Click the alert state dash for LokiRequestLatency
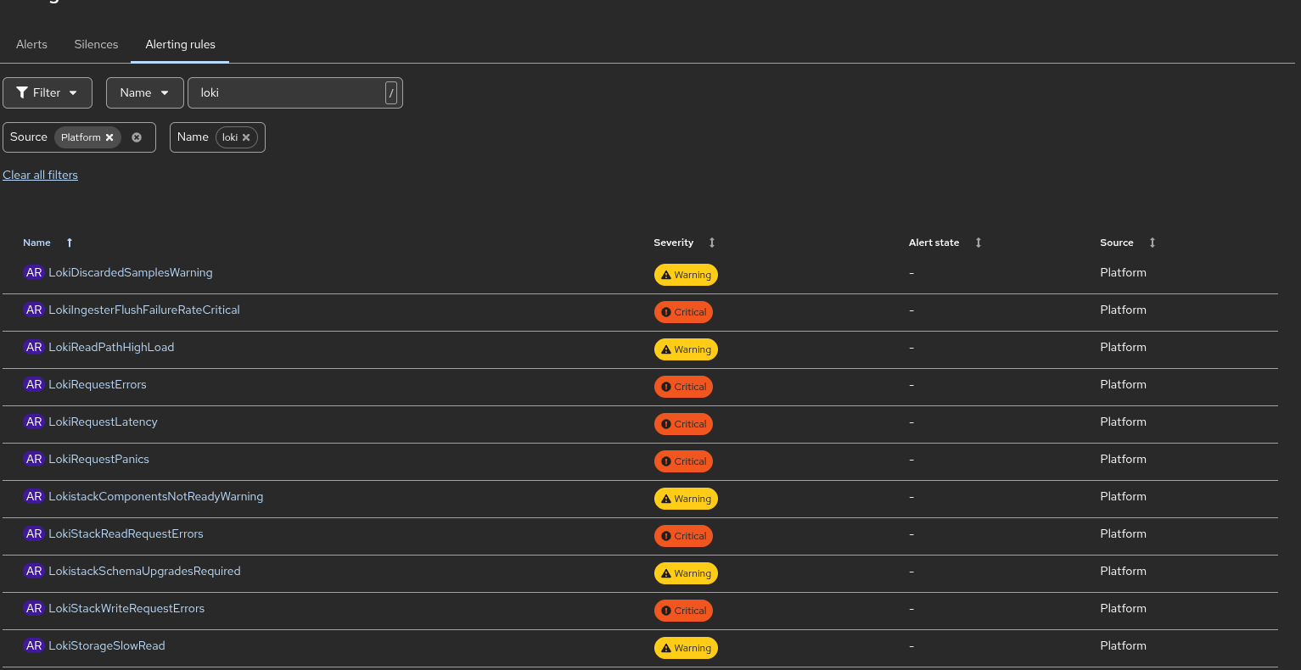This screenshot has height=670, width=1301. [911, 422]
